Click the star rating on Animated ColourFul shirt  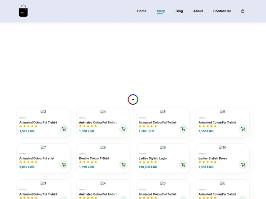[29, 162]
